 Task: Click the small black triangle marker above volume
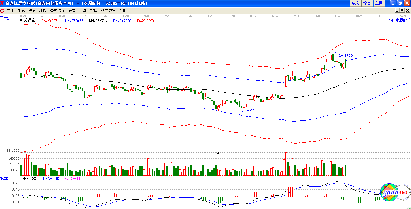coord(218,153)
